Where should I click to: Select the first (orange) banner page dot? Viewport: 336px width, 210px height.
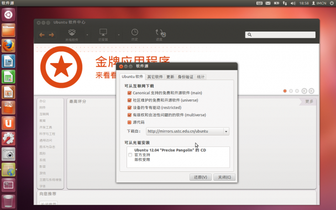pos(285,91)
